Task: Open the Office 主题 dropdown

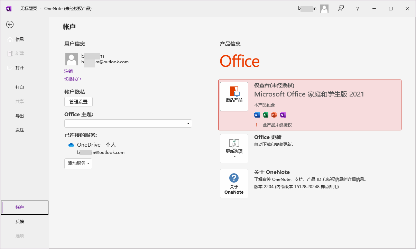Action: pos(128,123)
